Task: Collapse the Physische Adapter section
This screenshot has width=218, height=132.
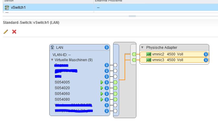Action: [x=143, y=48]
